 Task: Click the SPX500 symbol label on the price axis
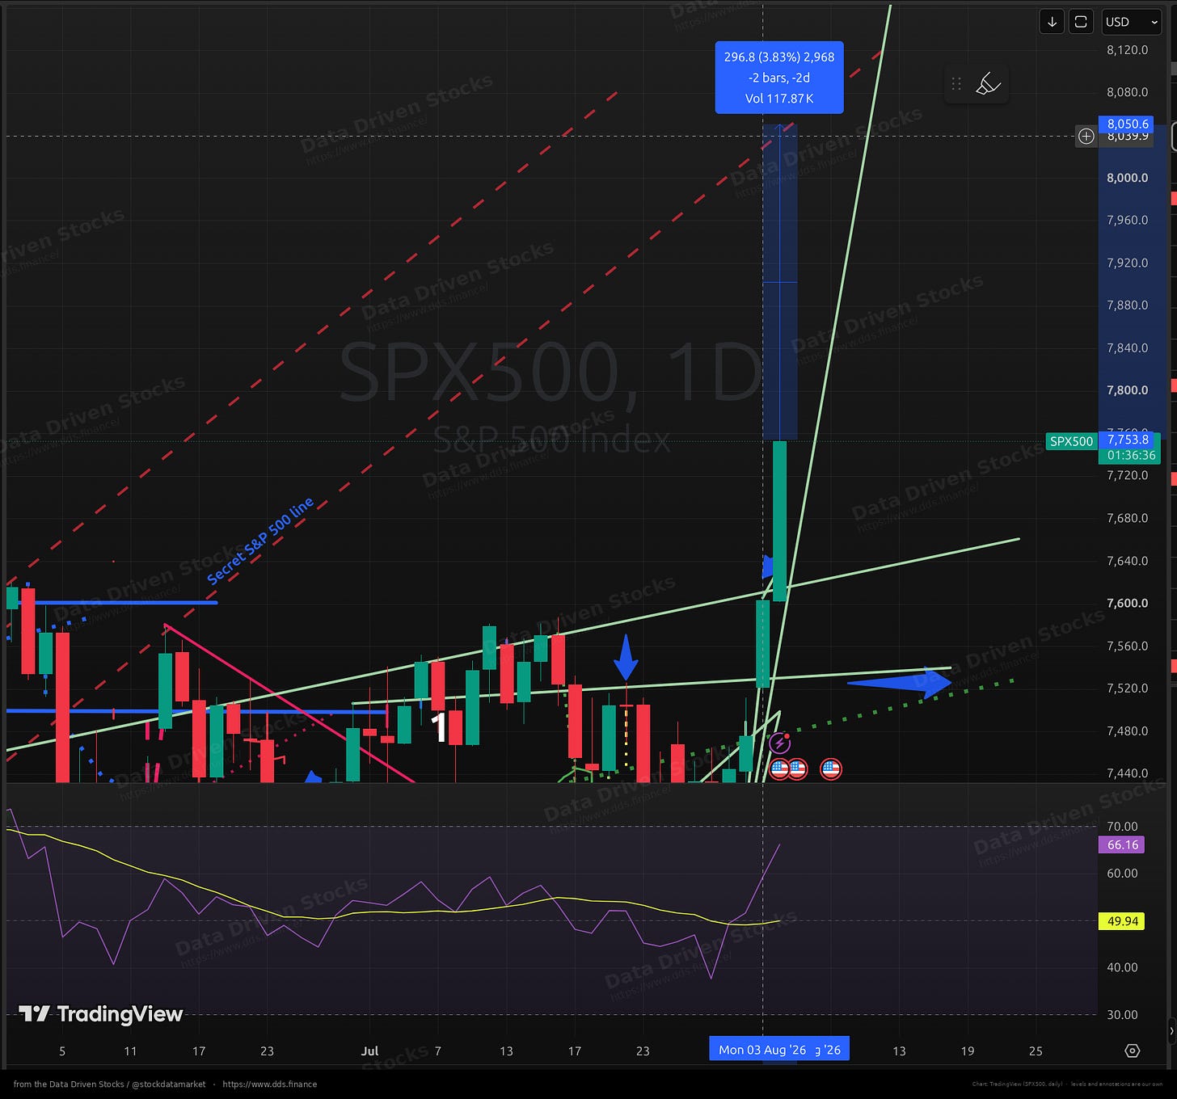coord(1071,441)
